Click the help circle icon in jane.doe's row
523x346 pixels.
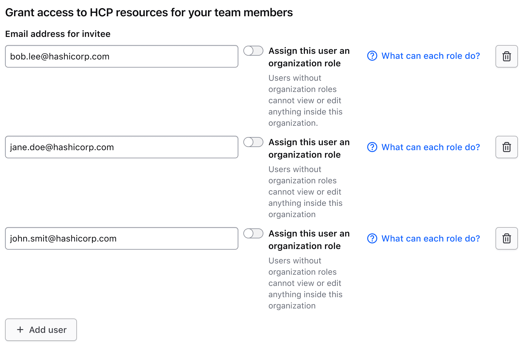point(372,147)
